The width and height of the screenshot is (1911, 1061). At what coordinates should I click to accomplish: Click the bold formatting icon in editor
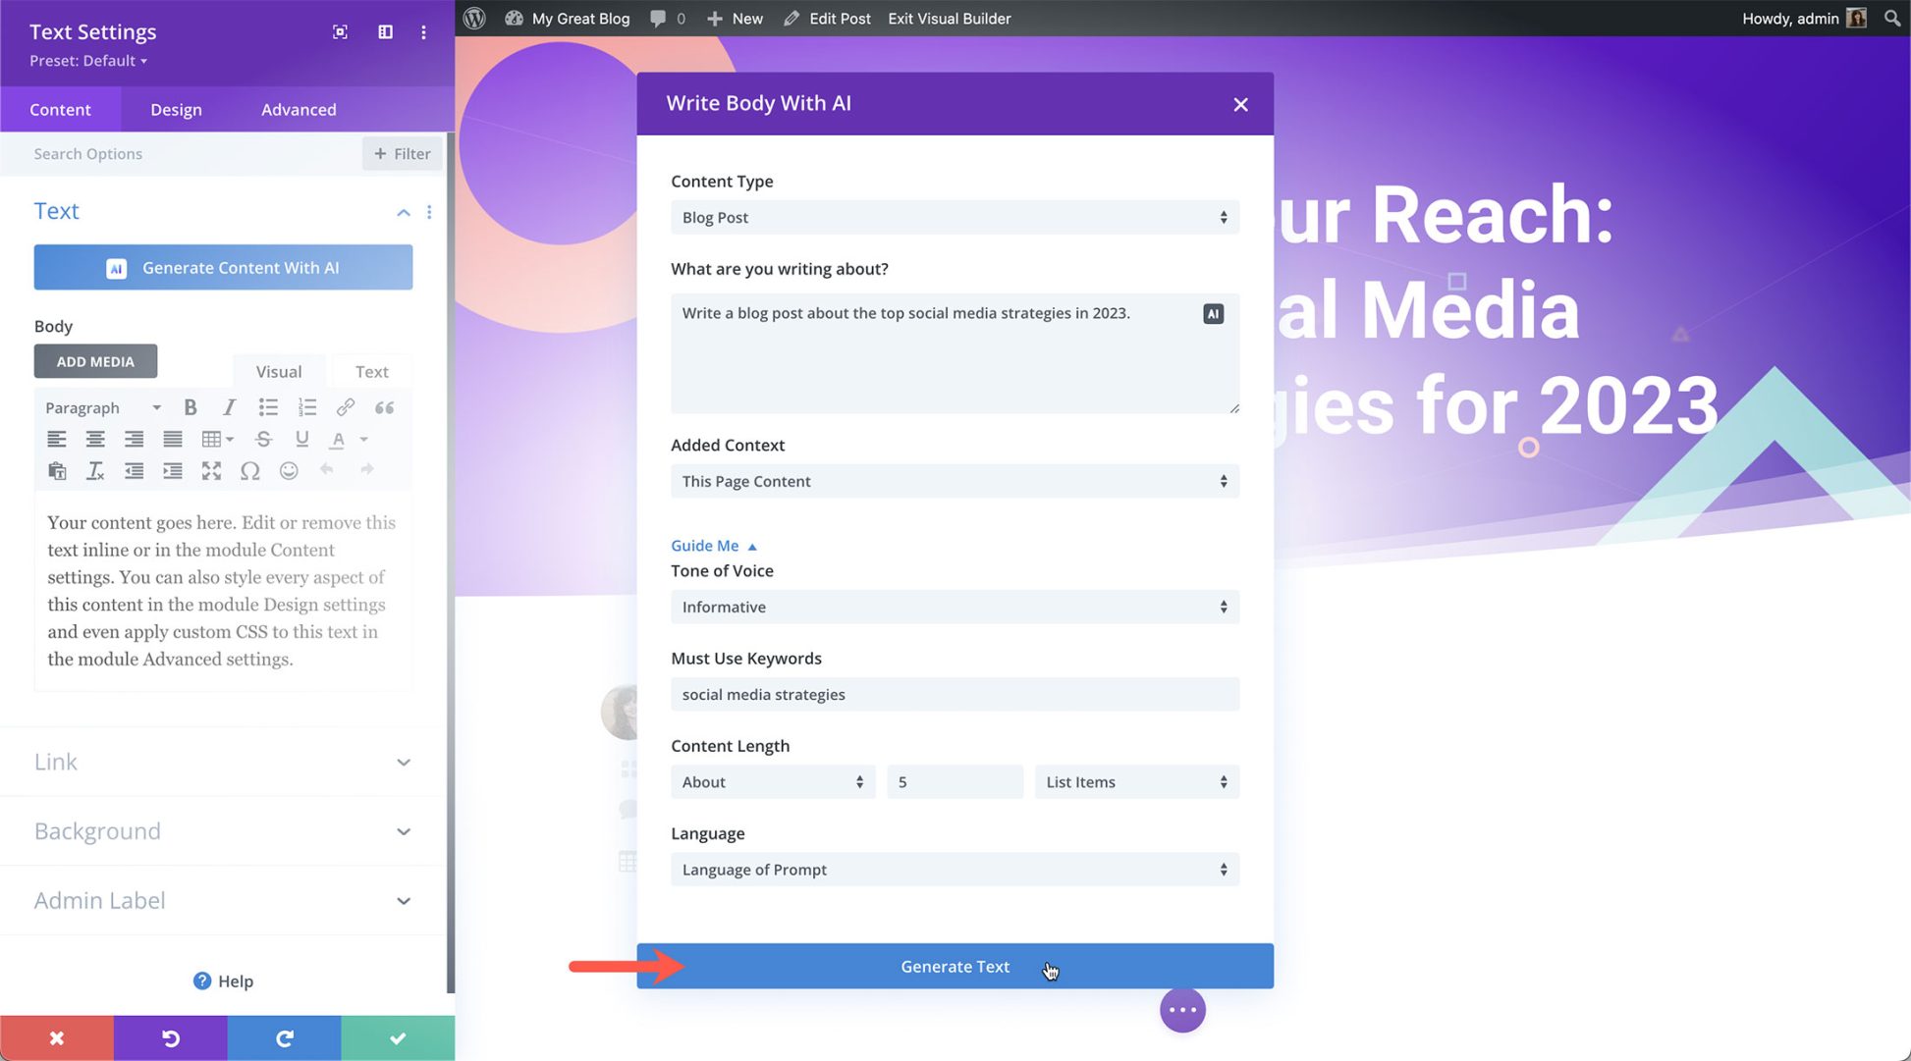coord(190,406)
